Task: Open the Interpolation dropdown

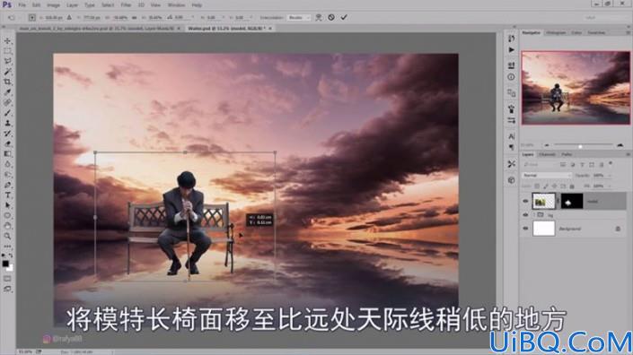Action: pos(298,18)
